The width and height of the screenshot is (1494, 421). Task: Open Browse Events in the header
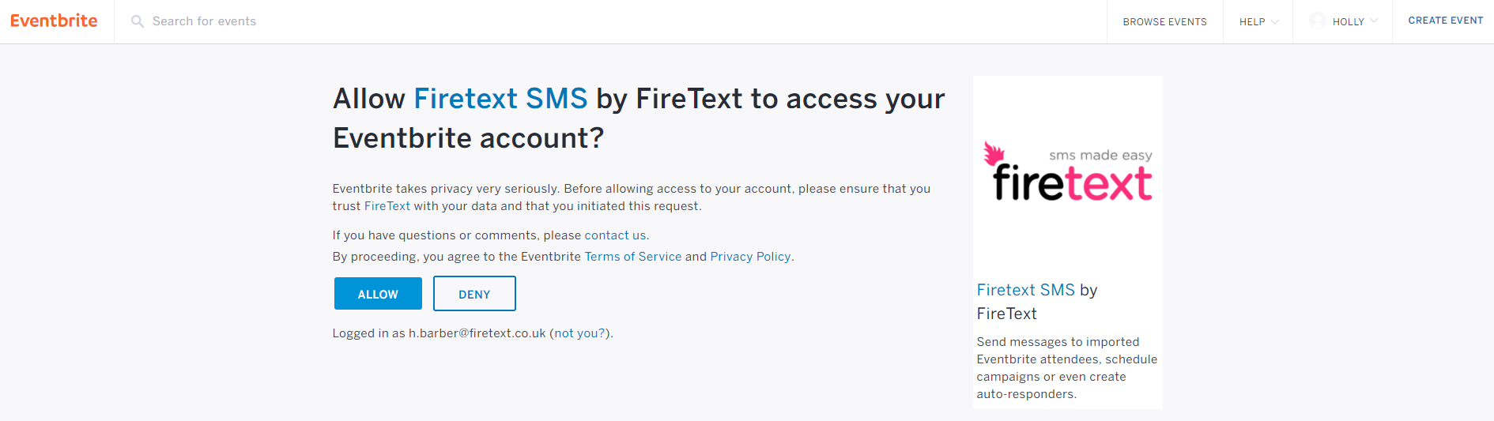click(x=1164, y=22)
